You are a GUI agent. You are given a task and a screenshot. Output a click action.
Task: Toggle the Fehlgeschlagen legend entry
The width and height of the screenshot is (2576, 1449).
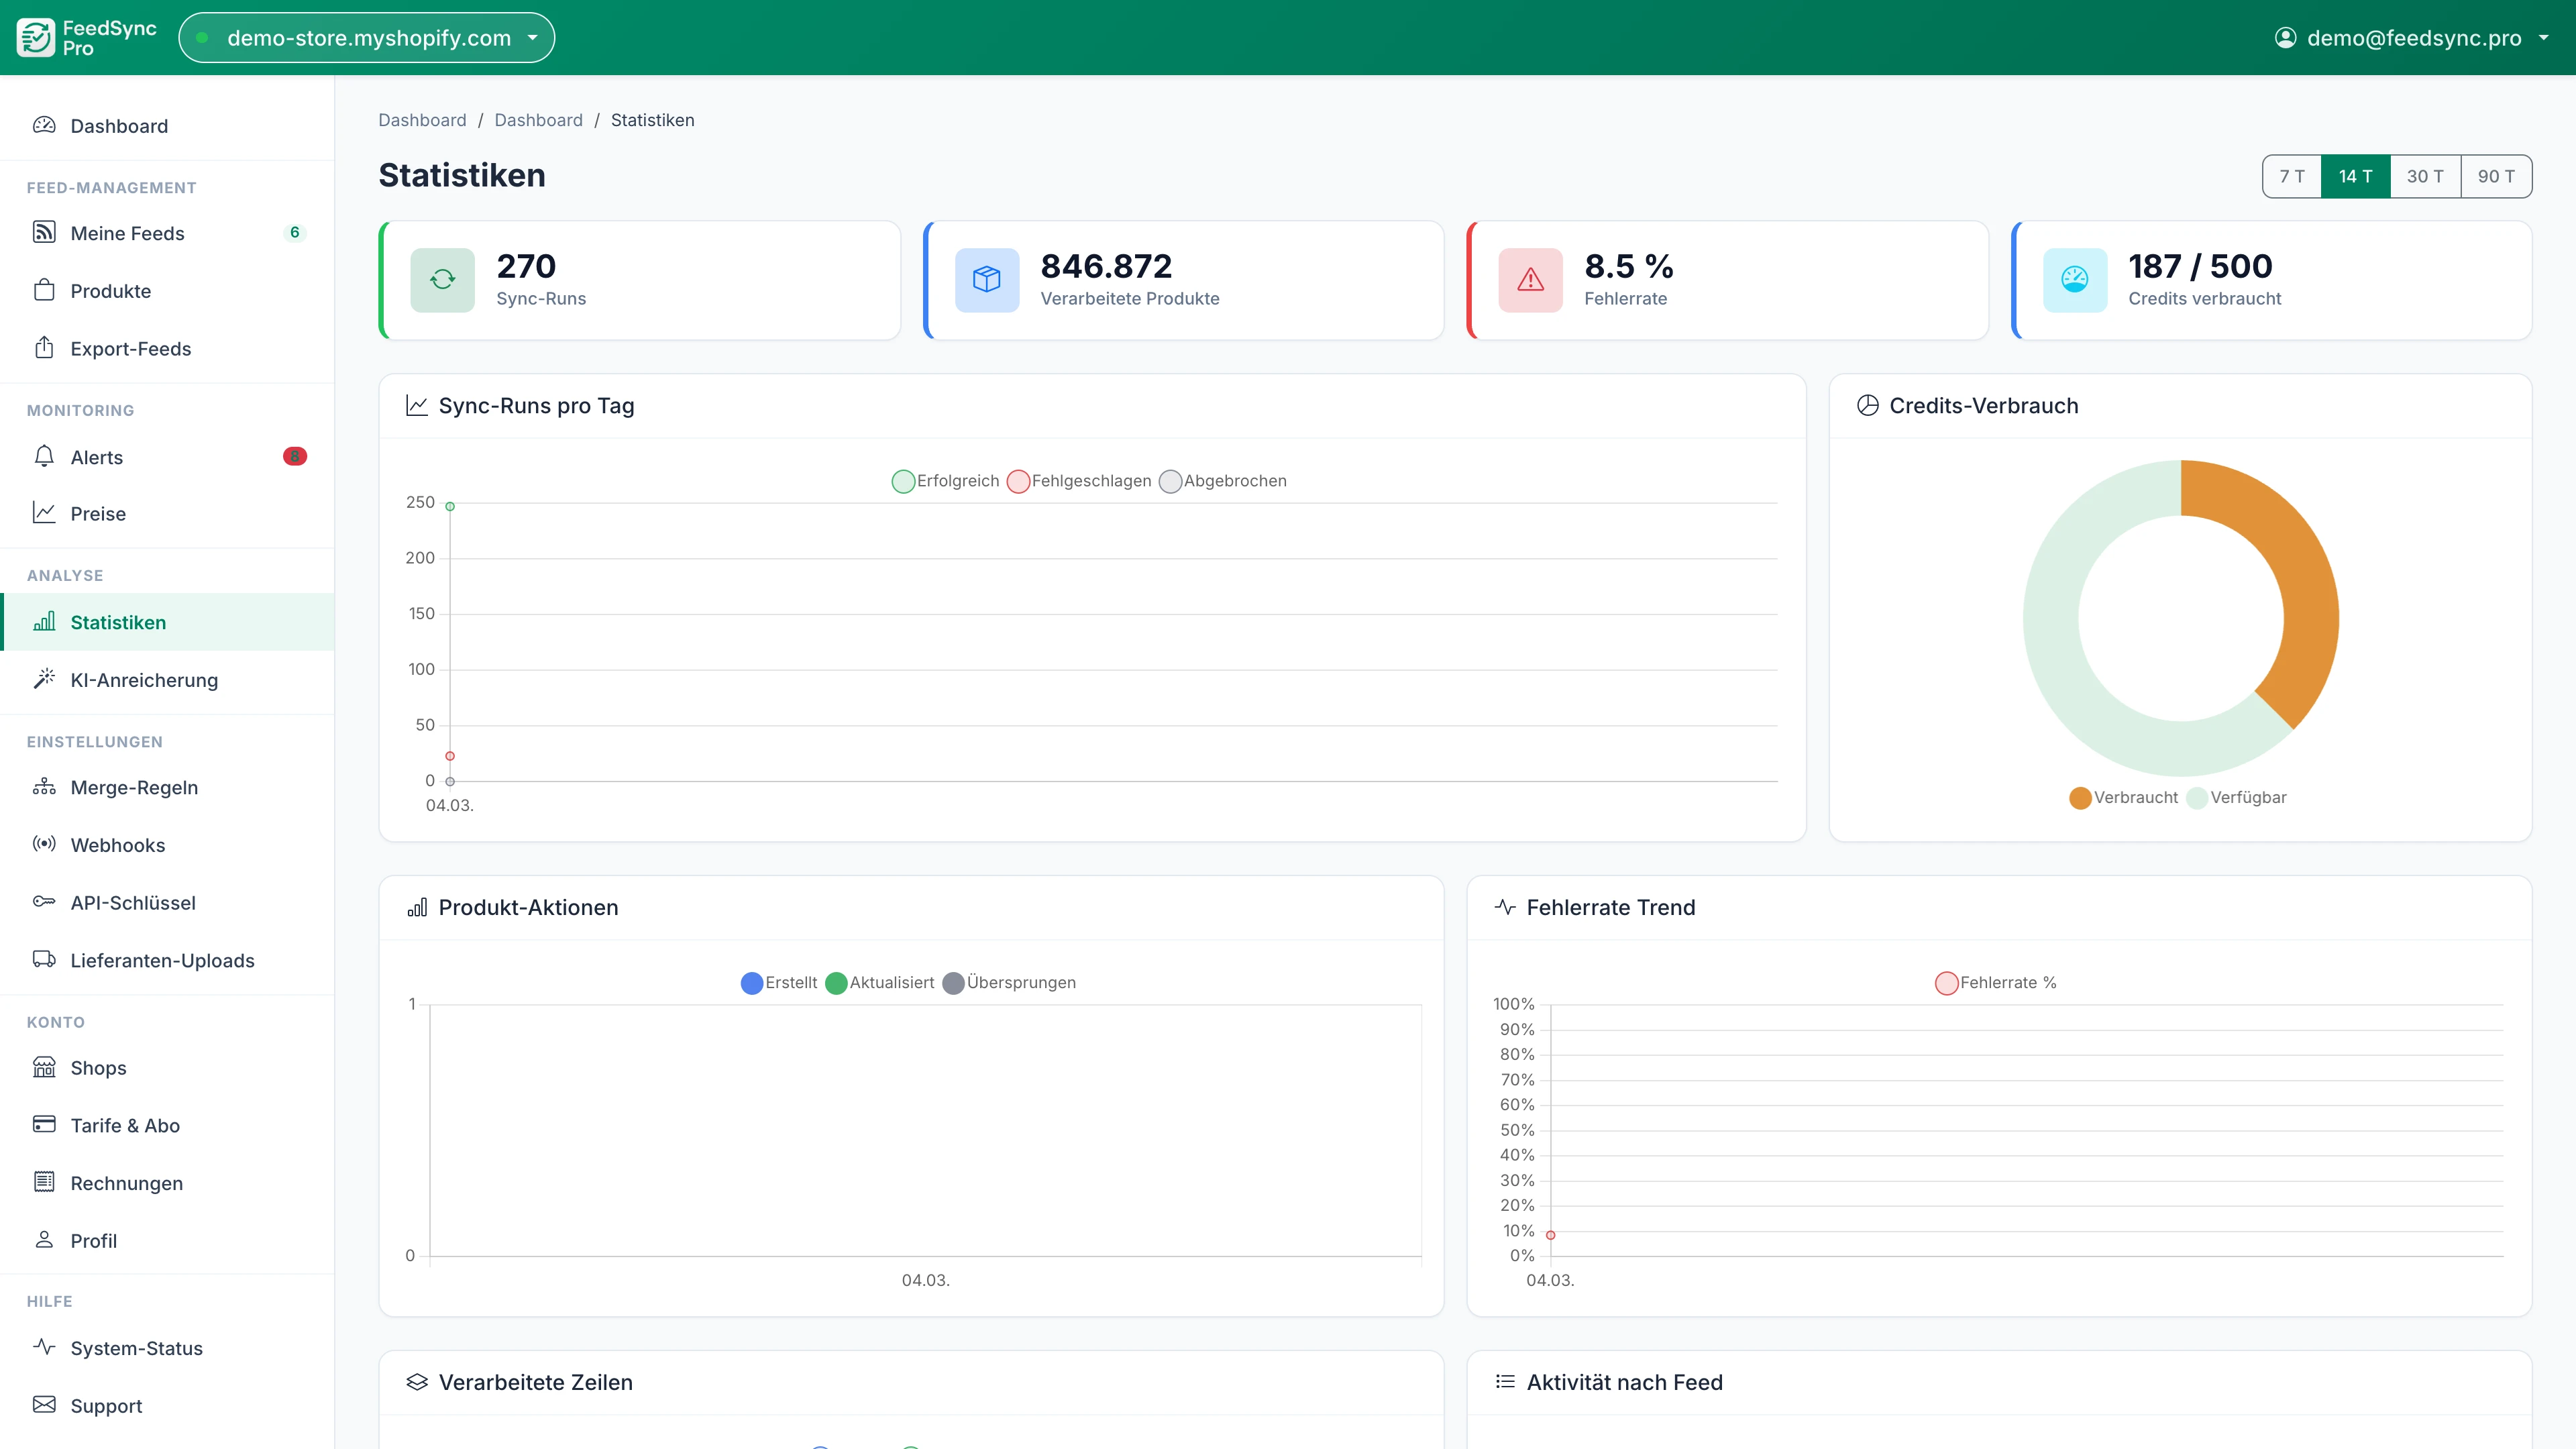pos(1080,481)
